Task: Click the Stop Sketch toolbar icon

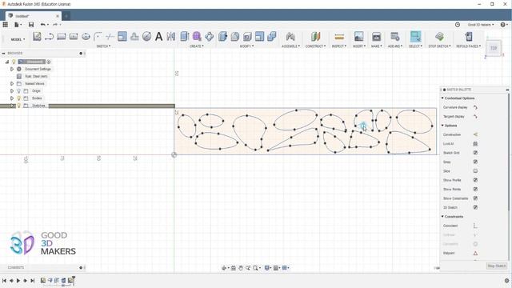Action: click(439, 36)
